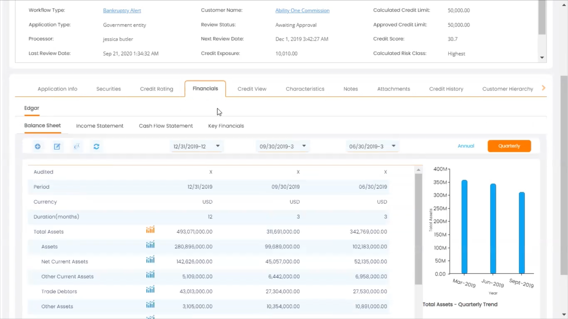This screenshot has height=319, width=568.
Task: Open the Total Assets trend chart icon
Action: 150,230
